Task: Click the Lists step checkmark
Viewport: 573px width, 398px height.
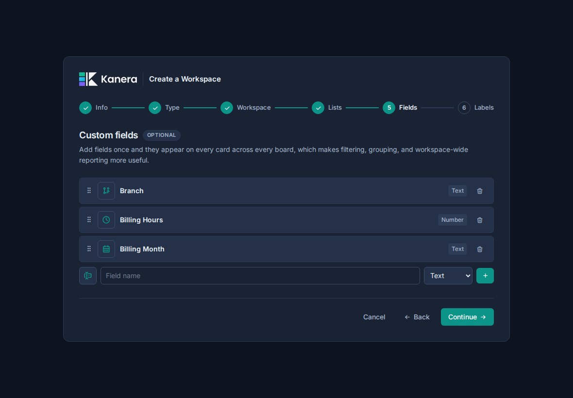Action: pos(318,108)
